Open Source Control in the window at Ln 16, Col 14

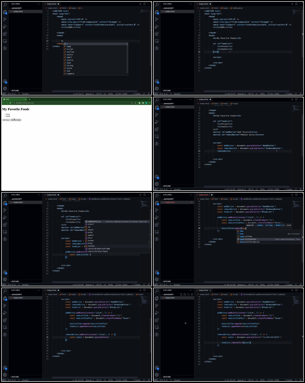point(157,19)
